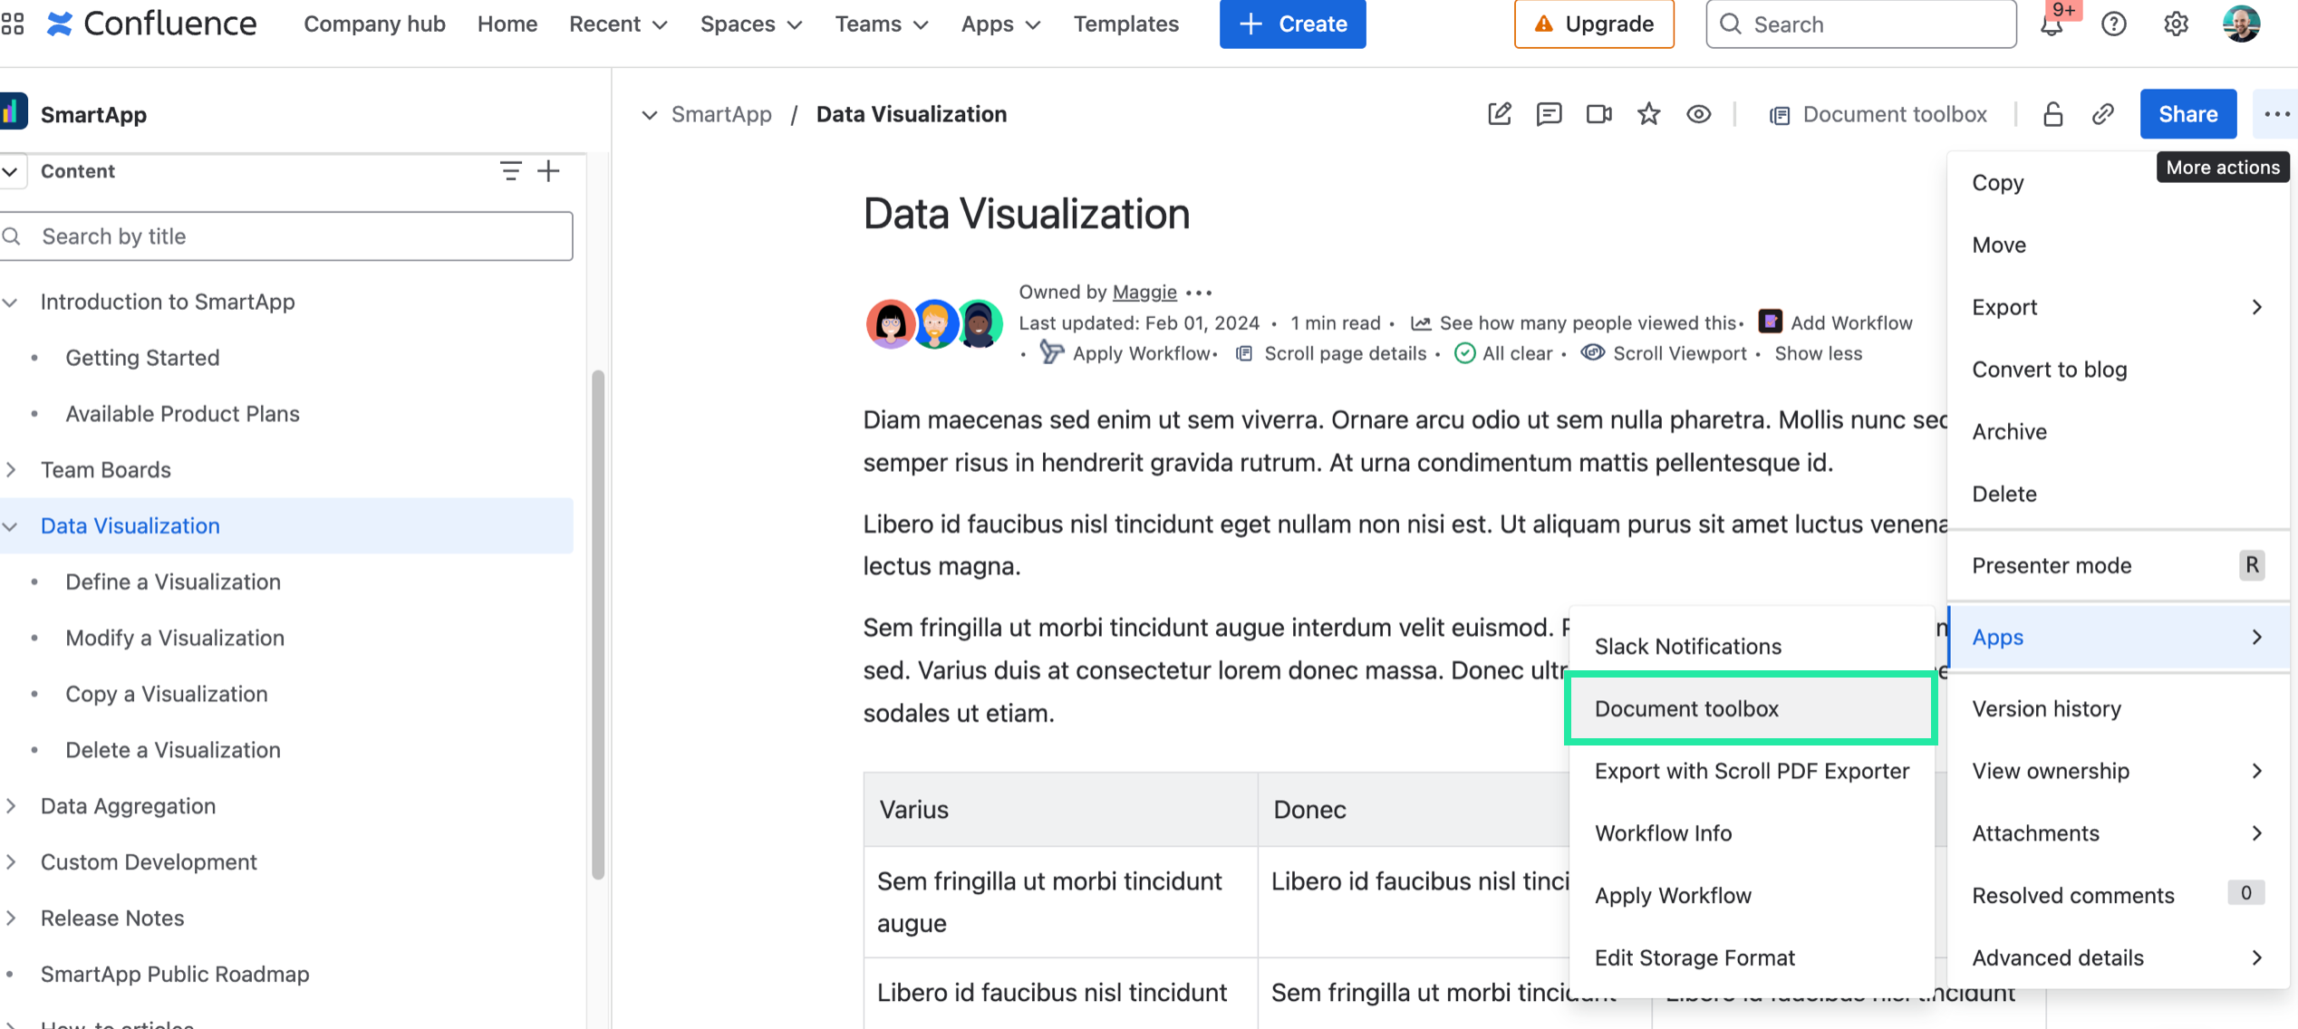Click the plus icon in Content sidebar
Image resolution: width=2298 pixels, height=1029 pixels.
pyautogui.click(x=548, y=171)
